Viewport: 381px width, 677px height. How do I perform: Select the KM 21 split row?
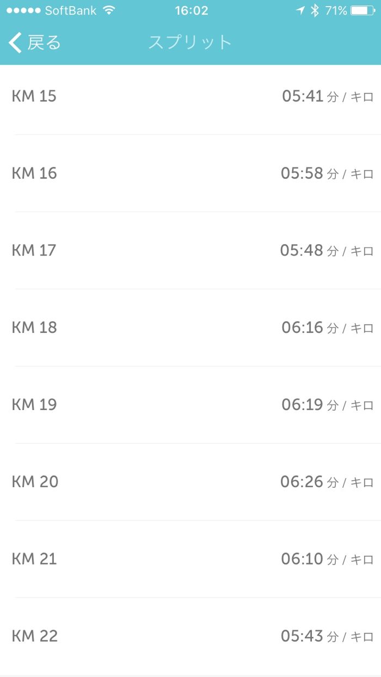[190, 560]
